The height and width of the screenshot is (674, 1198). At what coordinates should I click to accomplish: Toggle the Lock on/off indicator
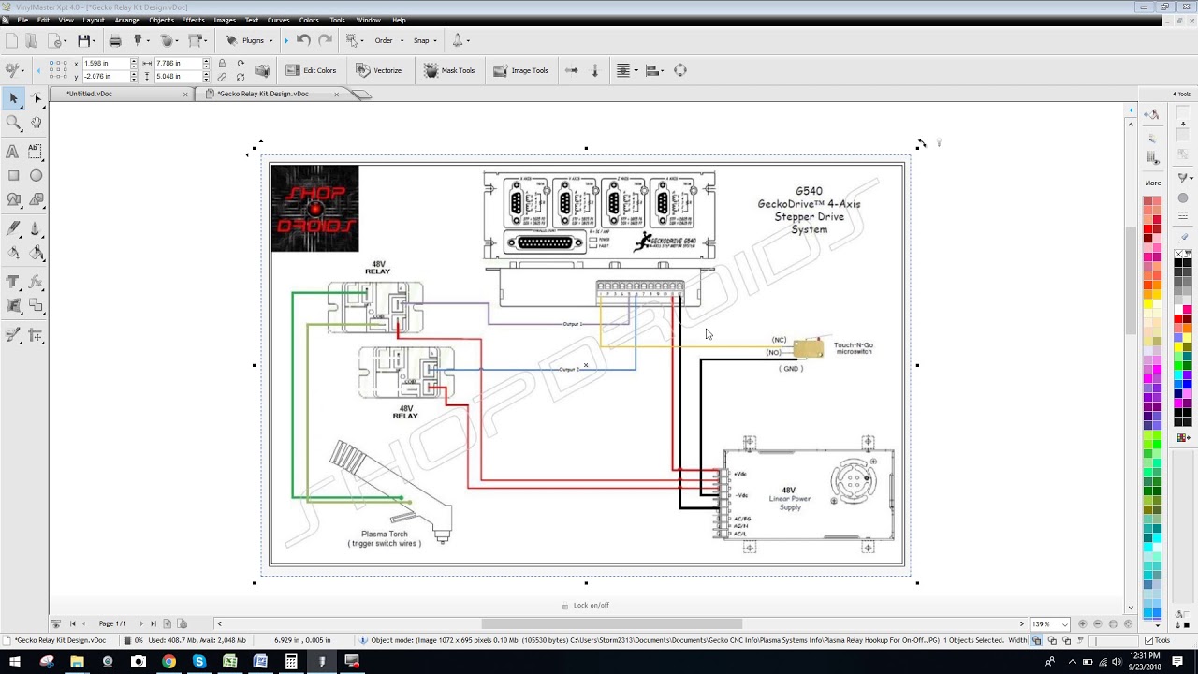click(586, 606)
